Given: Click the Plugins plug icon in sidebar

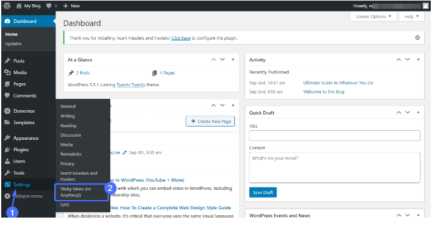Looking at the screenshot, I should point(7,149).
